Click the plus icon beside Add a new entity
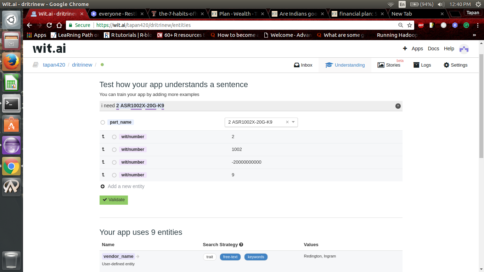The image size is (484, 272). [103, 186]
